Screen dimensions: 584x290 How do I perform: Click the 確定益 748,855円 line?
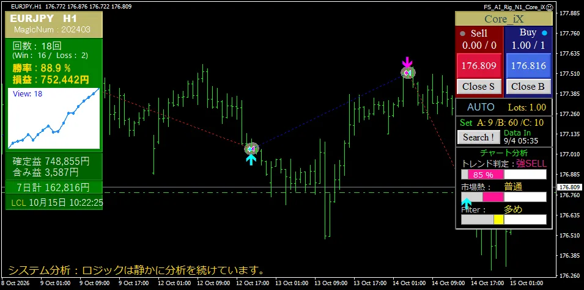click(51, 161)
